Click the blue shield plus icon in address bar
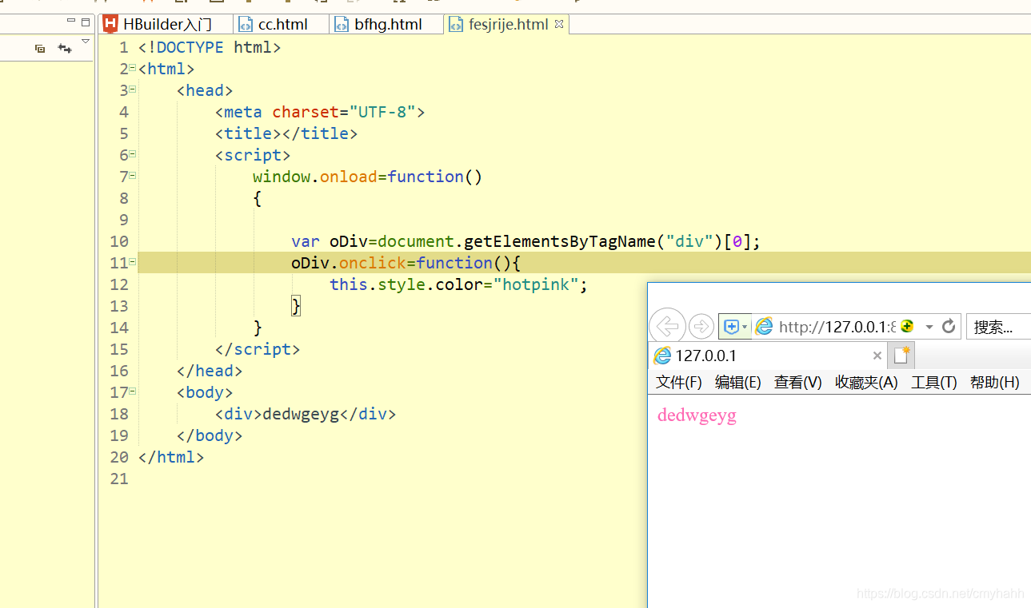This screenshot has height=608, width=1031. pos(730,326)
